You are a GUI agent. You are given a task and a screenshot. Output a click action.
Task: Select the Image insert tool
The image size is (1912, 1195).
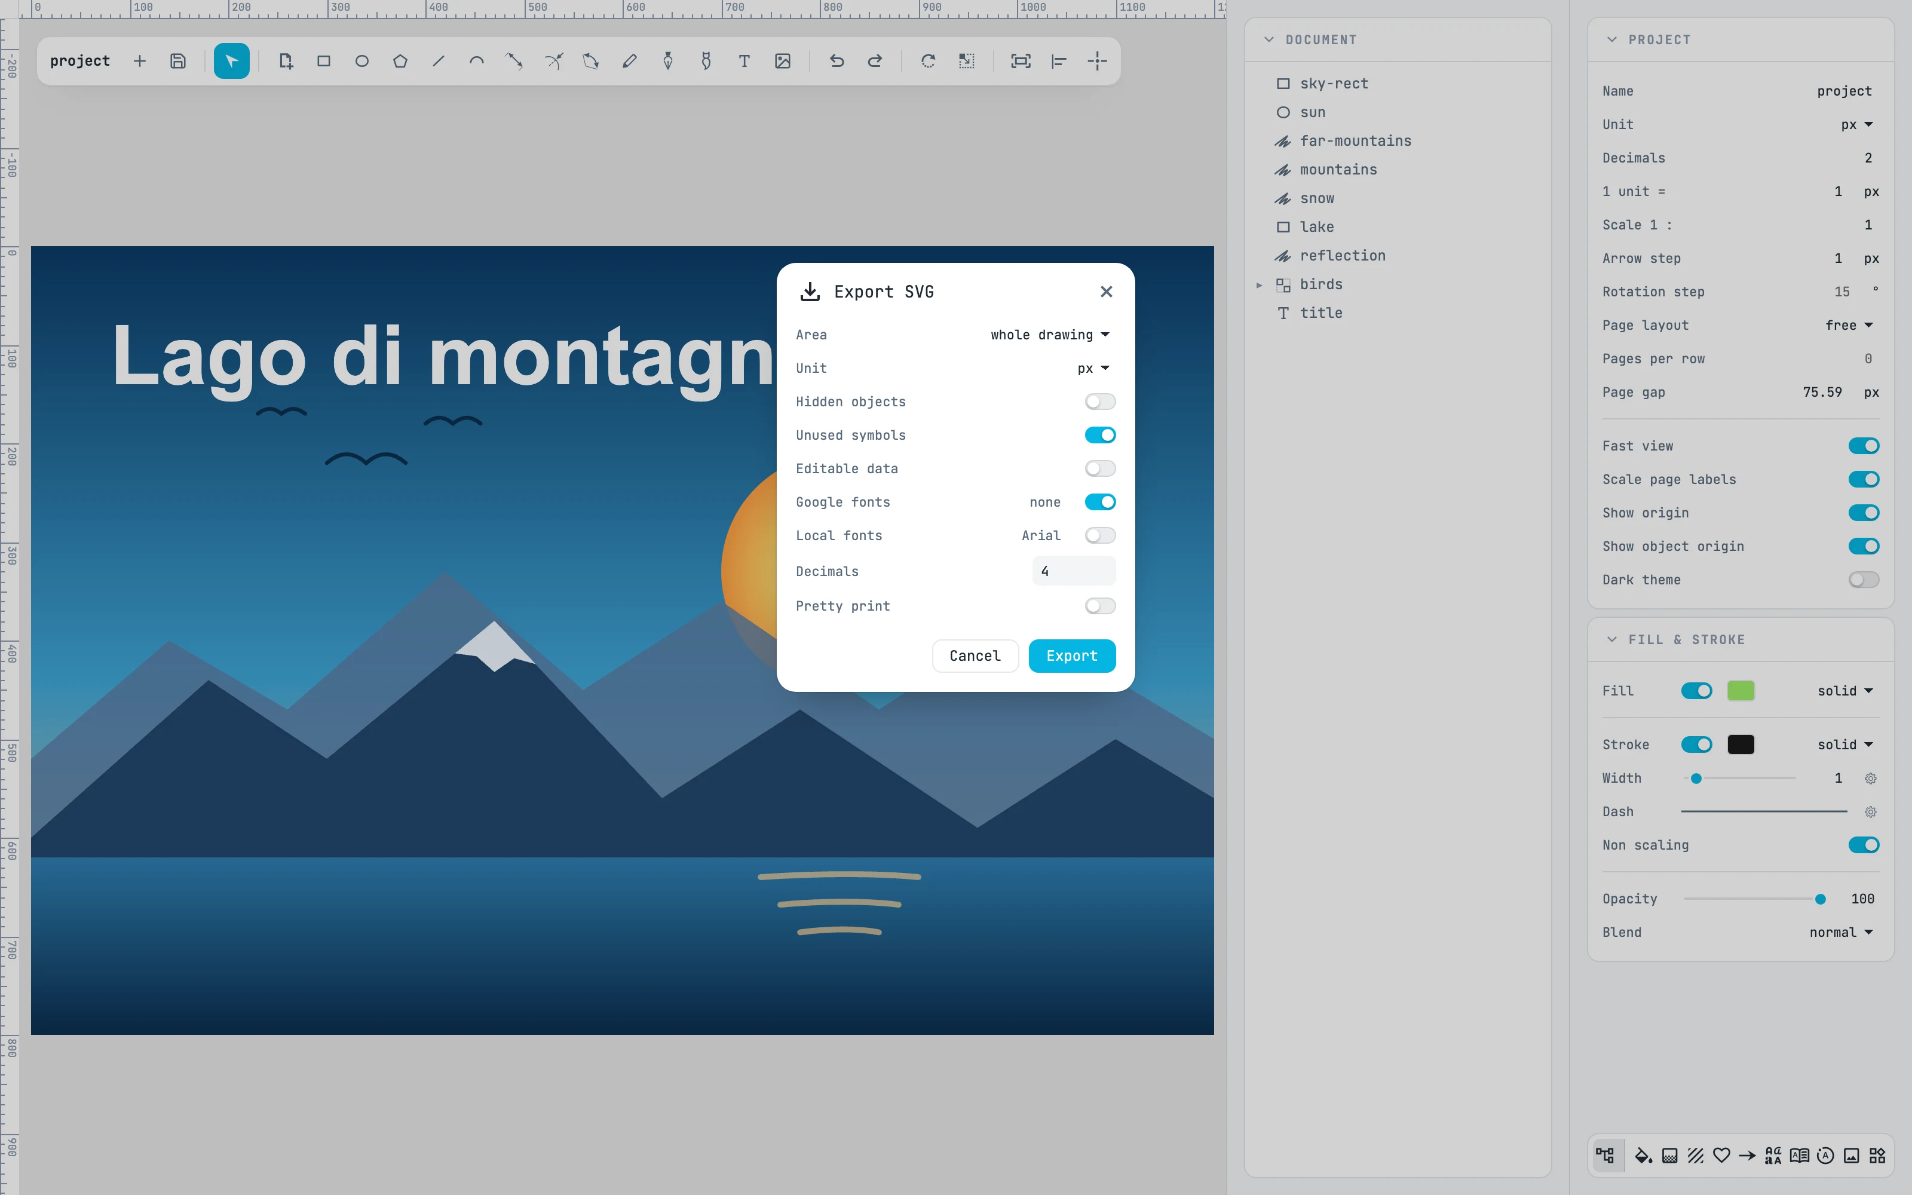[x=782, y=61]
